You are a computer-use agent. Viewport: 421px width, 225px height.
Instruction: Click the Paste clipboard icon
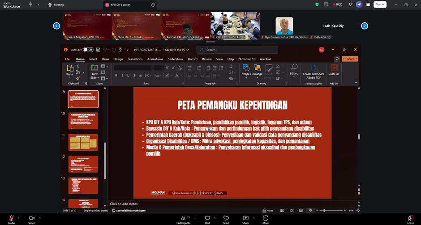point(70,68)
